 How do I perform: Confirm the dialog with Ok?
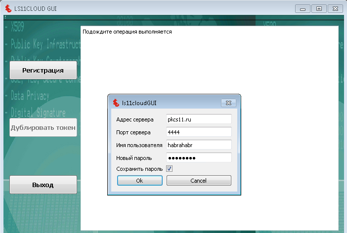[140, 181]
